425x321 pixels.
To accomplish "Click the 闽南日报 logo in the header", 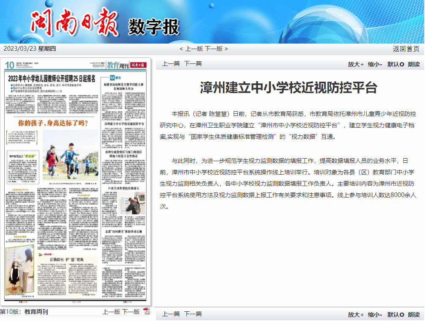I will coord(74,23).
